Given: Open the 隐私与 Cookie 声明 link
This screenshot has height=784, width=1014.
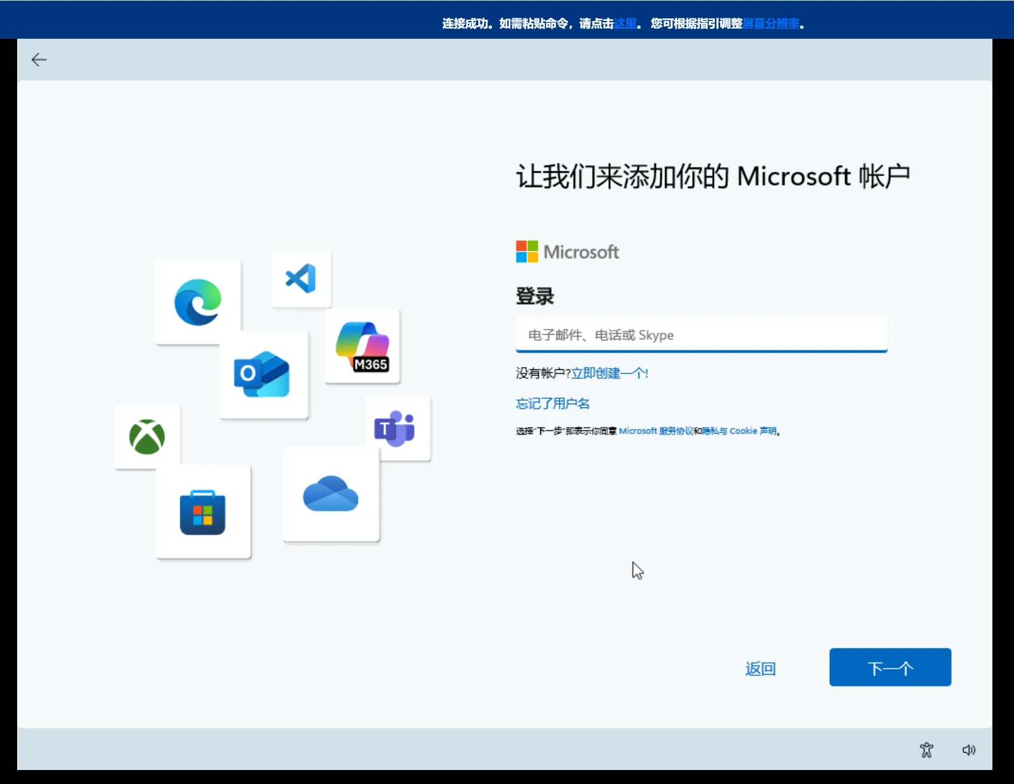Looking at the screenshot, I should pyautogui.click(x=739, y=431).
